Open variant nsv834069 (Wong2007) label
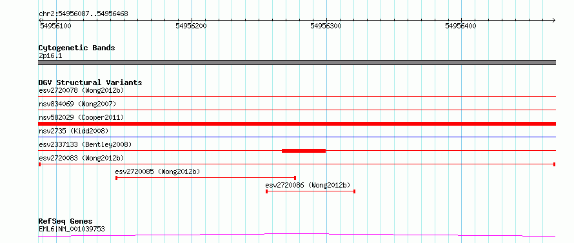Image resolution: width=574 pixels, height=243 pixels. coord(77,104)
